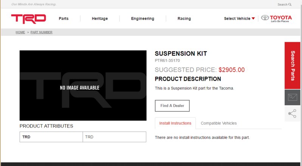Click the envelope contact icon
Image resolution: width=302 pixels, height=166 pixels.
[293, 97]
